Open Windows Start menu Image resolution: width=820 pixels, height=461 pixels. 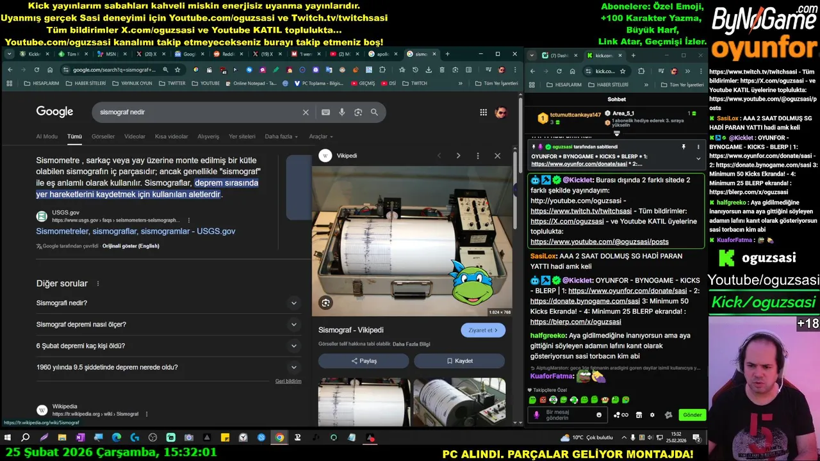8,438
